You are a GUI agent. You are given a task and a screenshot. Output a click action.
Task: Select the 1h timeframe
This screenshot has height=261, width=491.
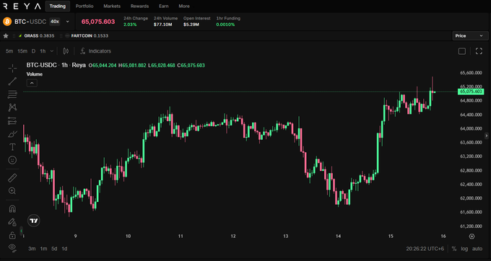(43, 51)
